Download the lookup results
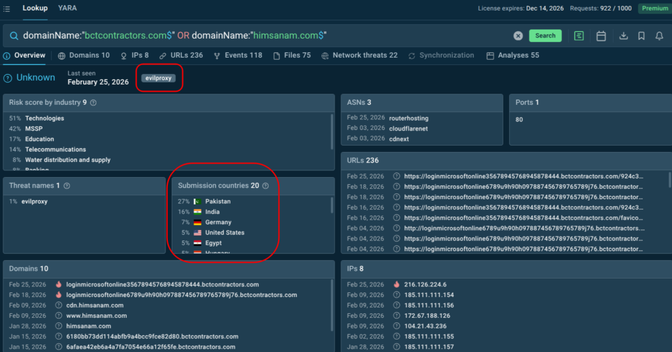This screenshot has height=352, width=672. [623, 36]
